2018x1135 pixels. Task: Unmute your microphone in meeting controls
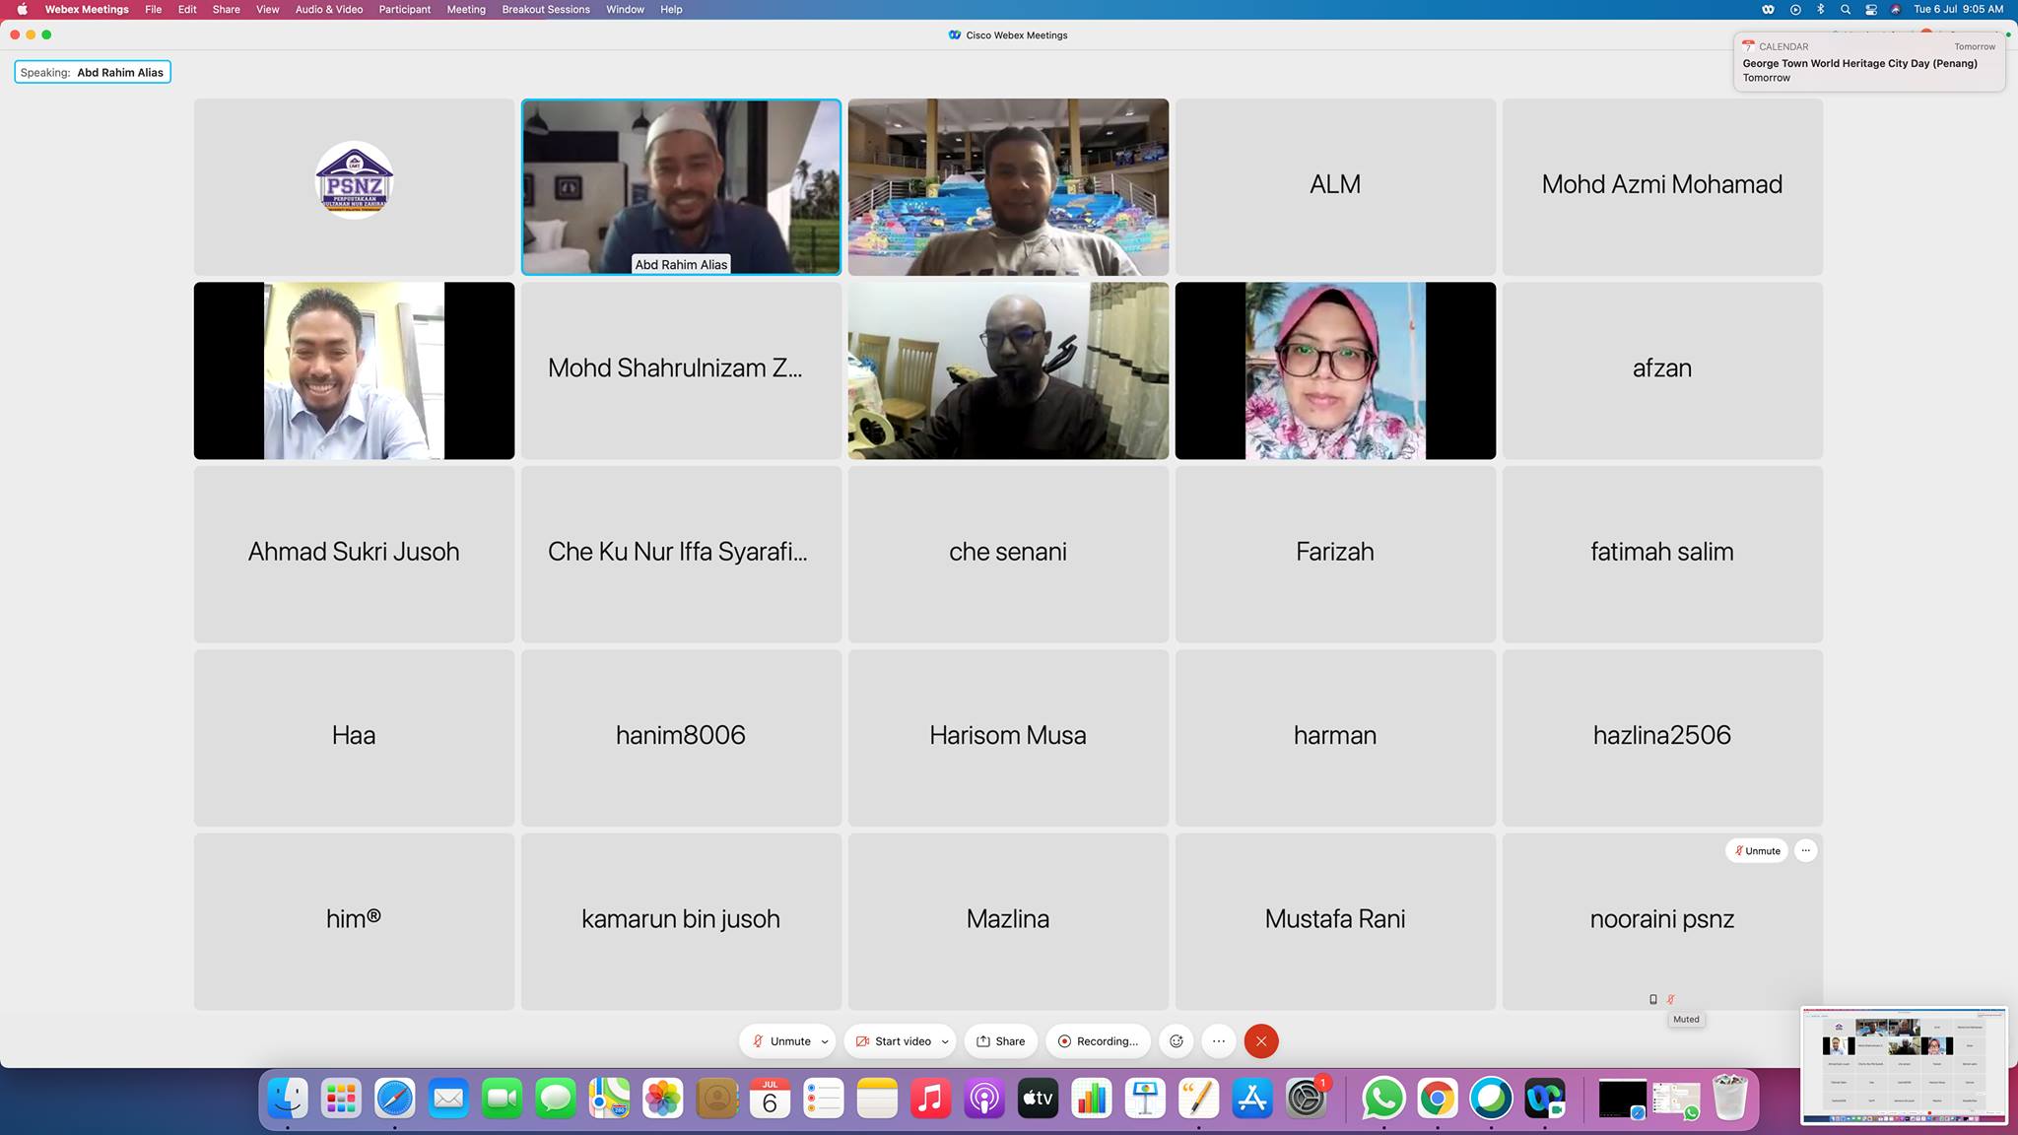coord(782,1041)
